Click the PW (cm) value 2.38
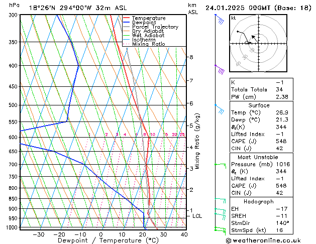The width and height of the screenshot is (316, 244). (282, 97)
